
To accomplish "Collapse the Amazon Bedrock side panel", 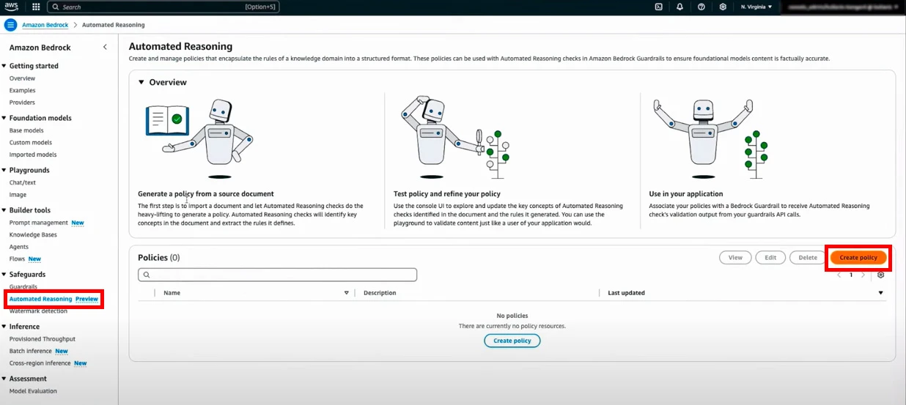I will click(x=105, y=47).
